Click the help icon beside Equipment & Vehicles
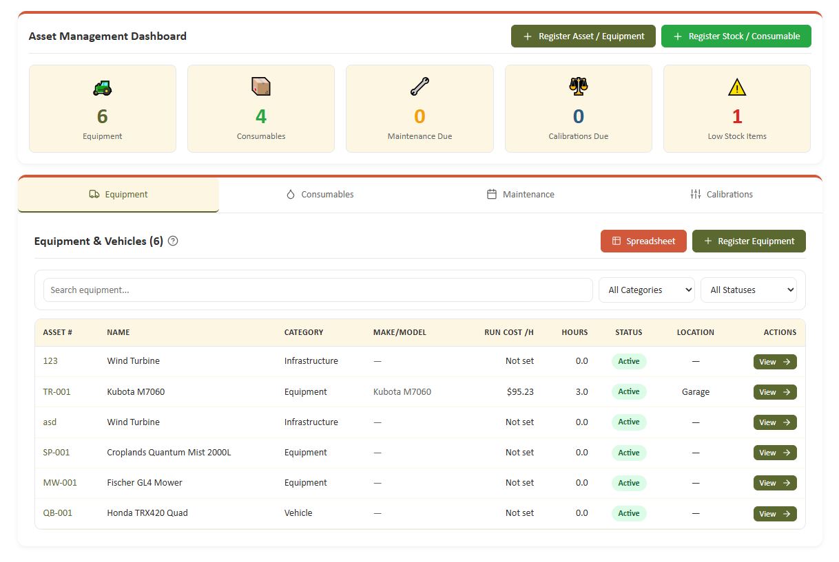 coord(173,241)
